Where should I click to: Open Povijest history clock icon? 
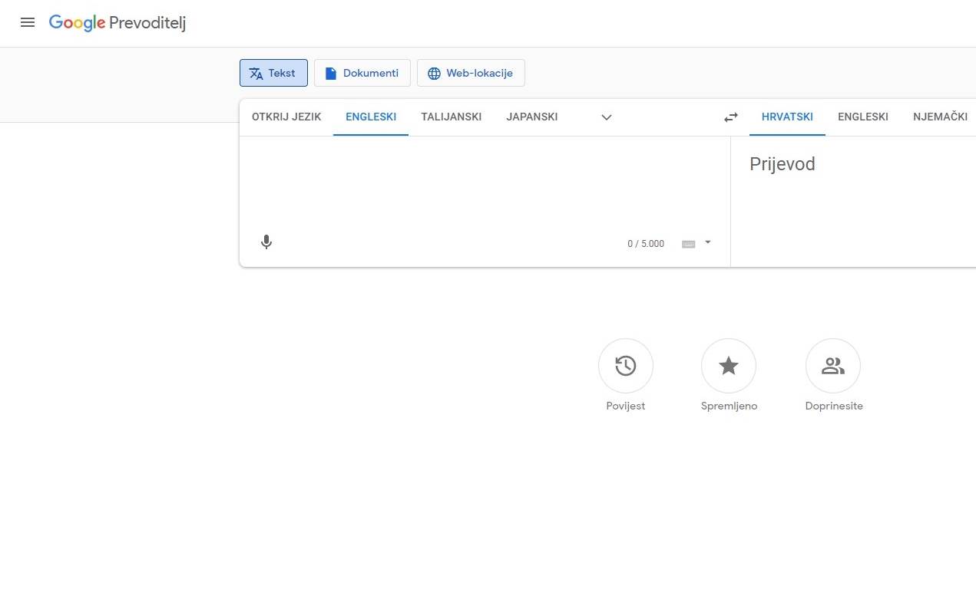[625, 367]
